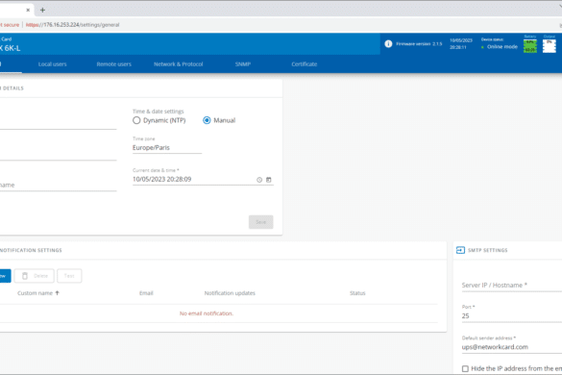Click the trash icon on Delete button

coord(25,276)
